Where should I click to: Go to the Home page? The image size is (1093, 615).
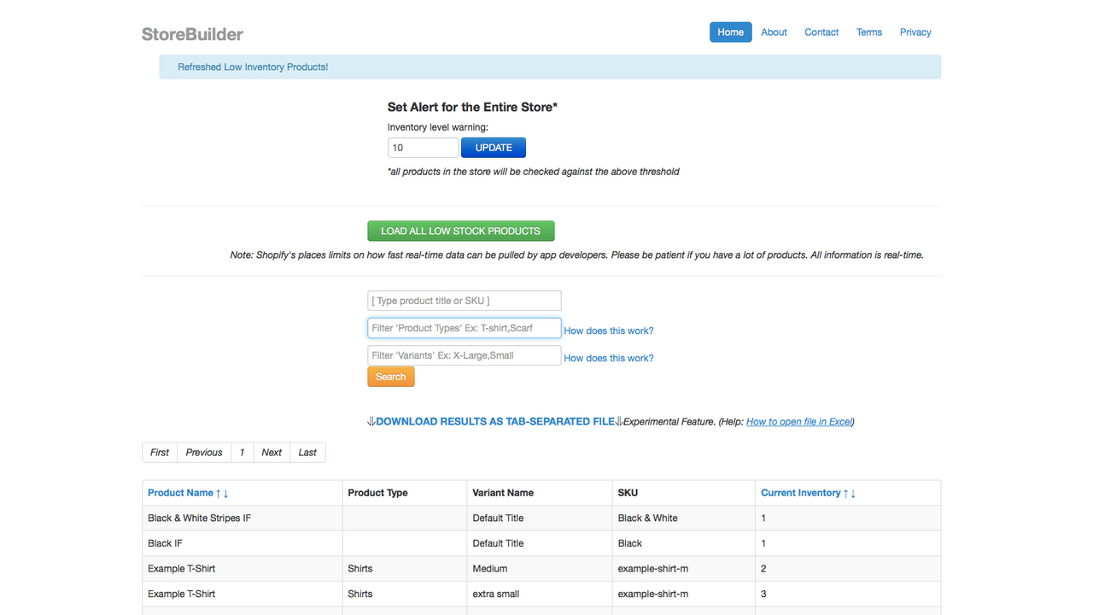tap(731, 32)
